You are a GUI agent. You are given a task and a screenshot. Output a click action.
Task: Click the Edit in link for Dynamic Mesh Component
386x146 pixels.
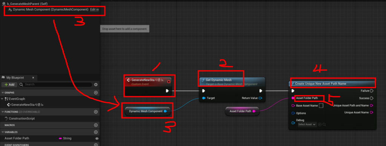tap(95, 9)
